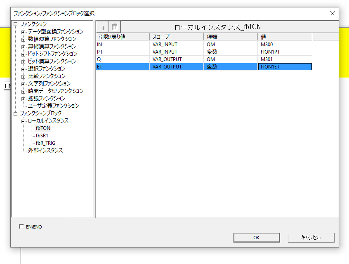The height and width of the screenshot is (264, 349).
Task: Click the 種類 column header
Action: [x=229, y=37]
